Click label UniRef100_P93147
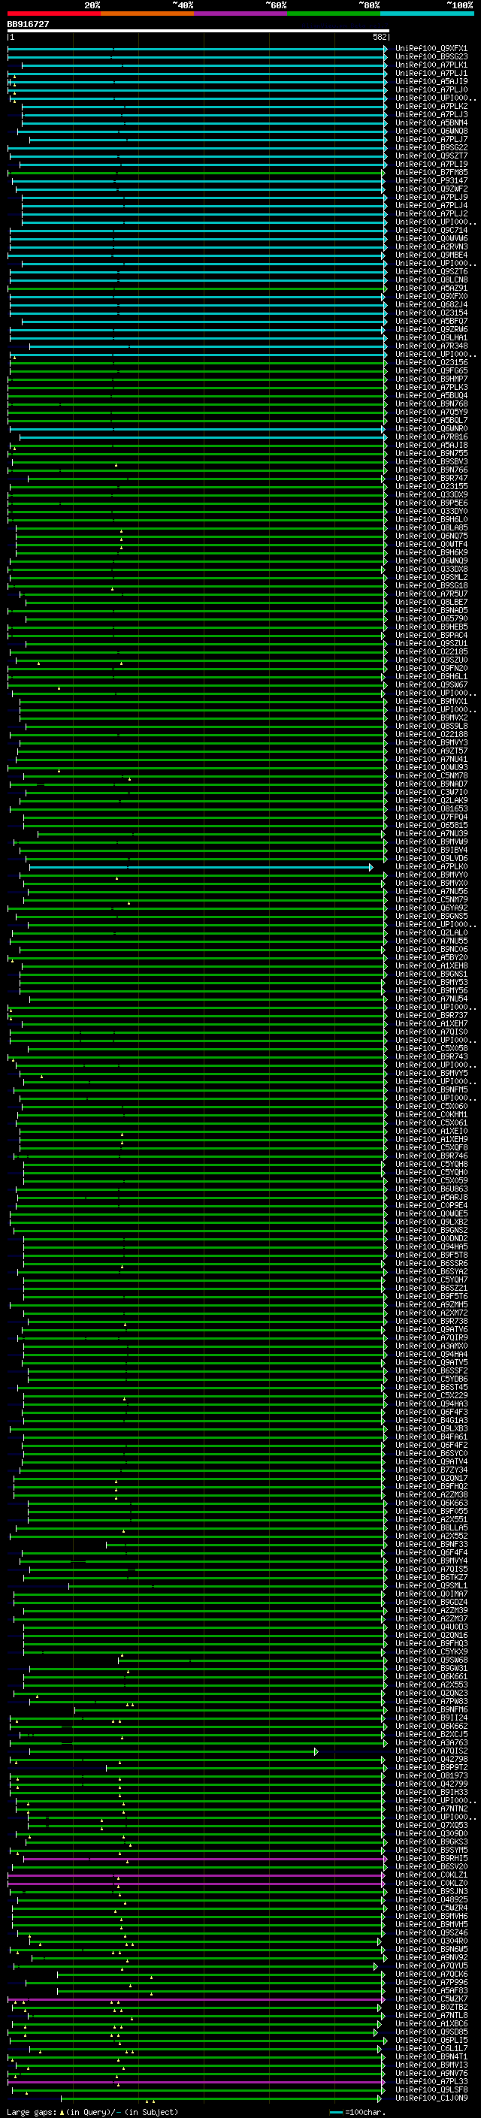This screenshot has height=2118, width=481. tap(431, 181)
